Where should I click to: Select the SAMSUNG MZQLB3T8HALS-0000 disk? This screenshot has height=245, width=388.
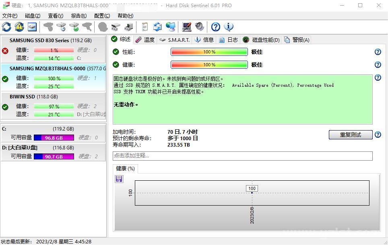(54, 77)
